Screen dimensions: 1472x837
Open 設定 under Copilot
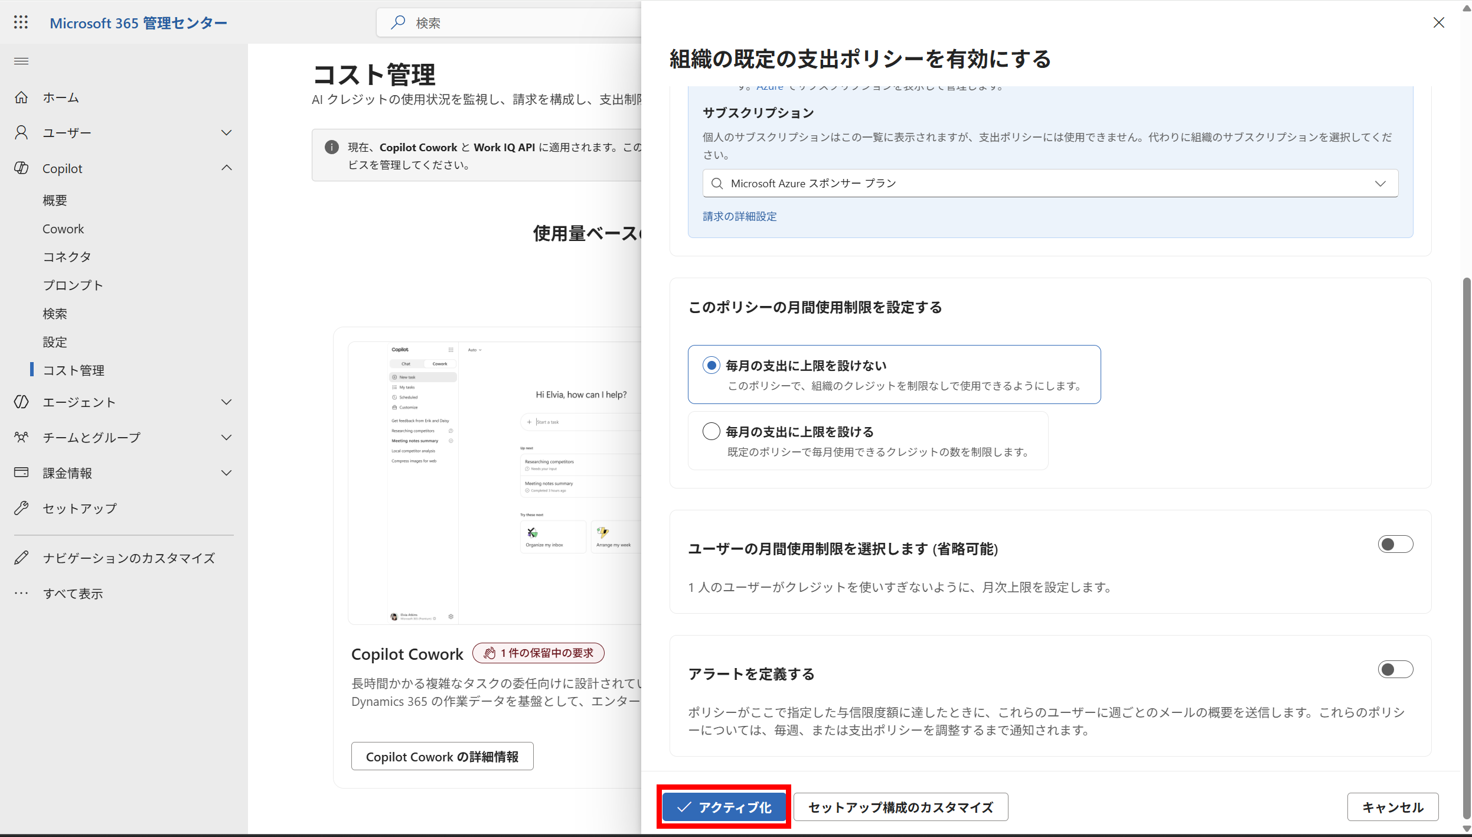[55, 342]
